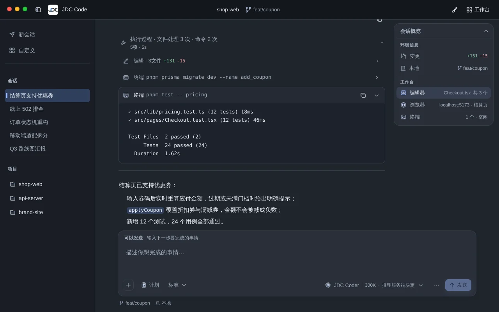Open the 移动端适配拆分 conversation
499x312 pixels.
[47, 135]
